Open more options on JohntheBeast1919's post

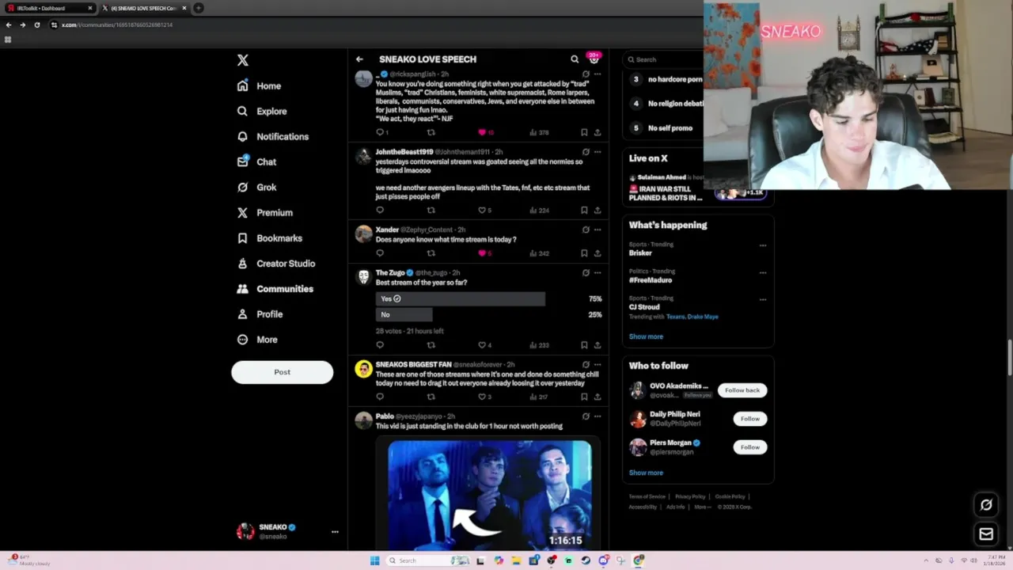tap(598, 152)
